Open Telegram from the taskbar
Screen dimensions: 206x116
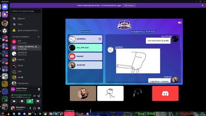[x=56, y=114]
